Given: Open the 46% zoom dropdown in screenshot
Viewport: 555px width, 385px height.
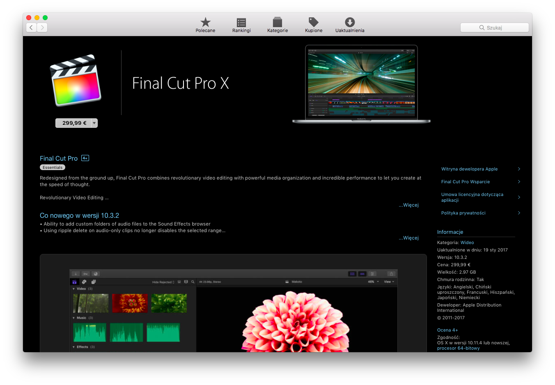Looking at the screenshot, I should [x=373, y=282].
